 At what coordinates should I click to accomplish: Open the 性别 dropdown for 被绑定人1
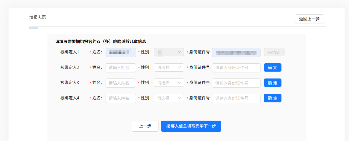(169, 52)
